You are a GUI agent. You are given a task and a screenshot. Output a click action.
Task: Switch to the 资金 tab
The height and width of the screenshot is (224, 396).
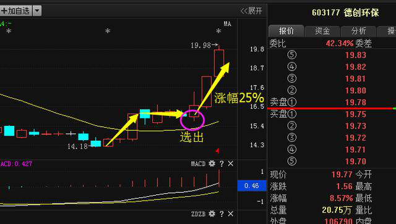pos(322,31)
